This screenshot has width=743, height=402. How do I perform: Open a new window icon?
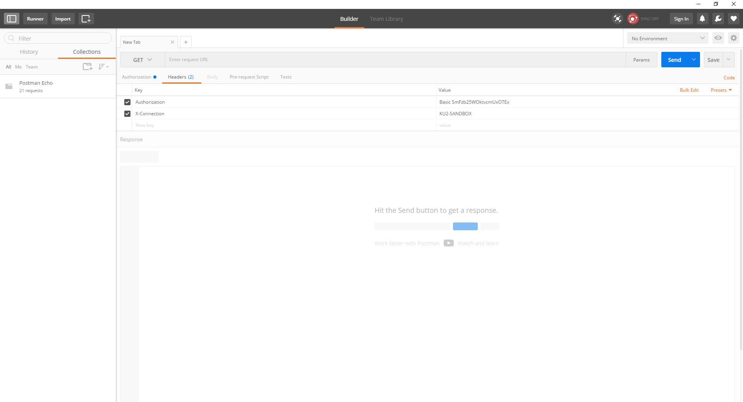pos(86,19)
